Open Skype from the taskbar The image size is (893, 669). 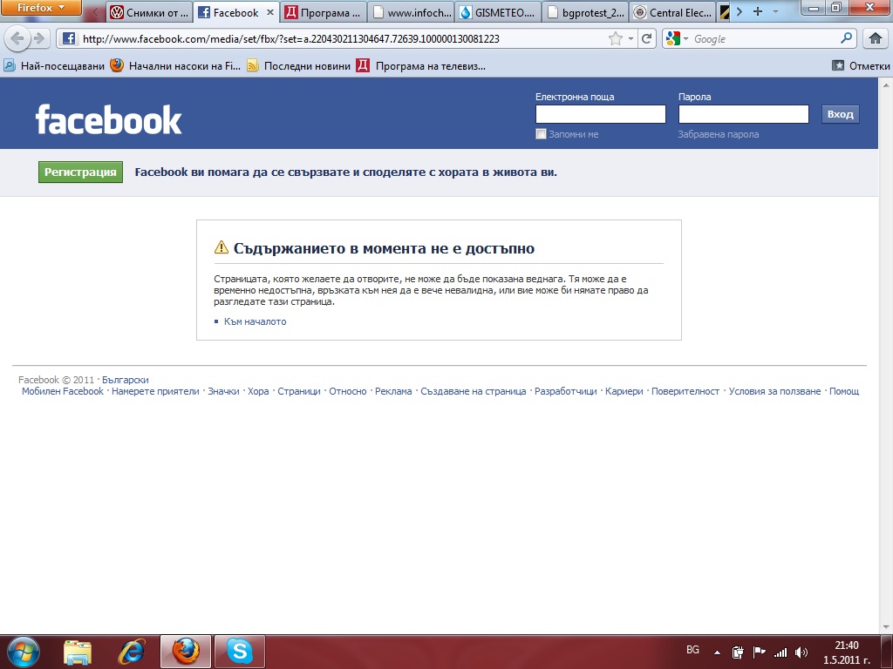tap(239, 651)
